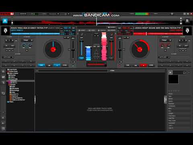Expand the Sampler folder
193x145 pixels.
[12, 85]
